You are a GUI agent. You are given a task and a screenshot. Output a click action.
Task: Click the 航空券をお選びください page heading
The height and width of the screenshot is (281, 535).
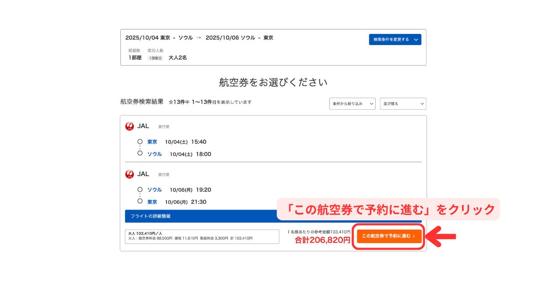273,83
